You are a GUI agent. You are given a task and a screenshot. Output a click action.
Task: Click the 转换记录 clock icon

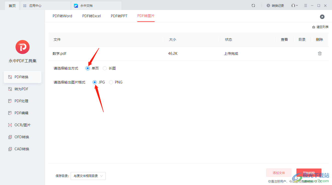point(268,5)
